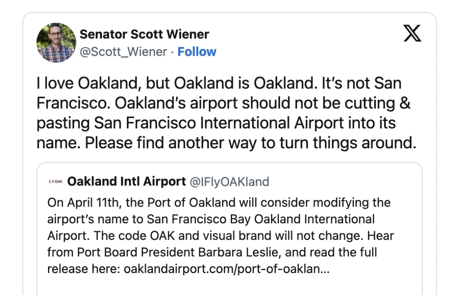Visit the @IFlyOAKland handle
The height and width of the screenshot is (295, 455).
pos(230,182)
